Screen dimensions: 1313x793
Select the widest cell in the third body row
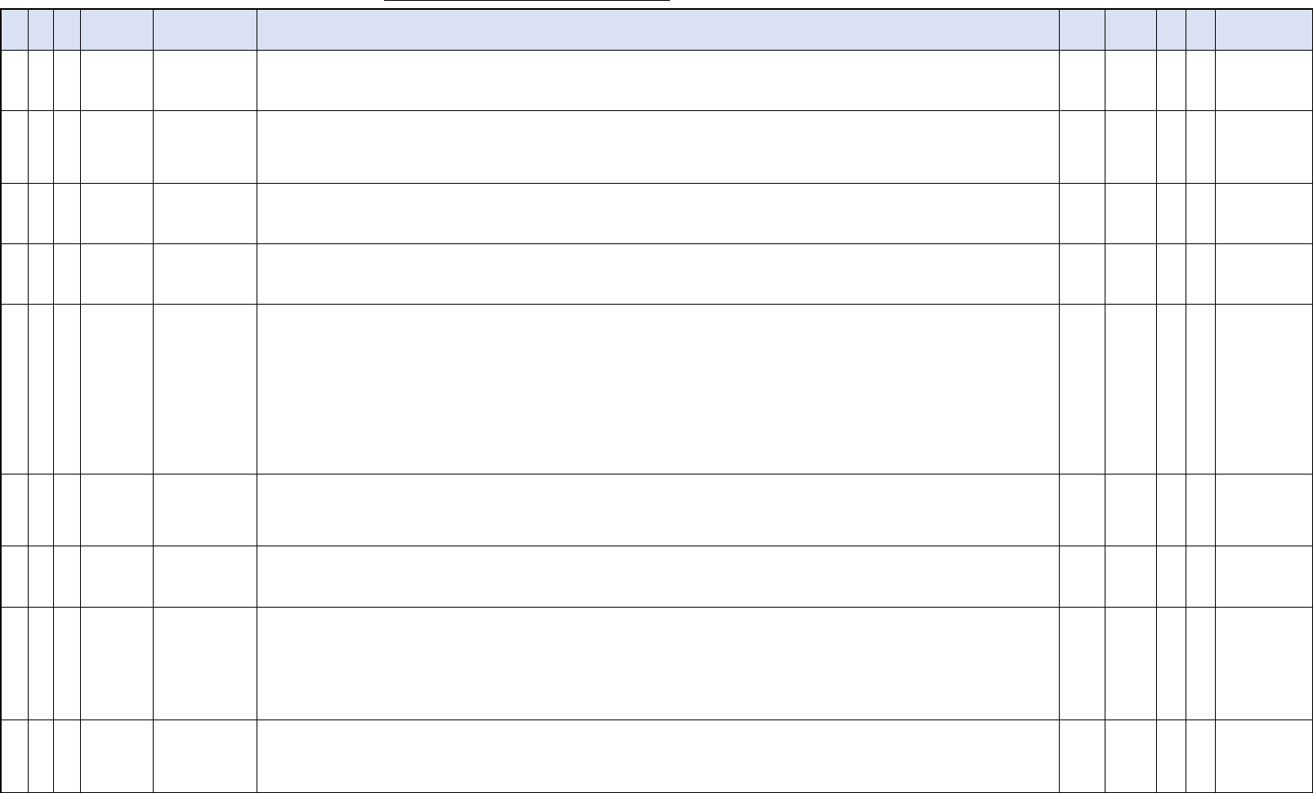tap(658, 213)
